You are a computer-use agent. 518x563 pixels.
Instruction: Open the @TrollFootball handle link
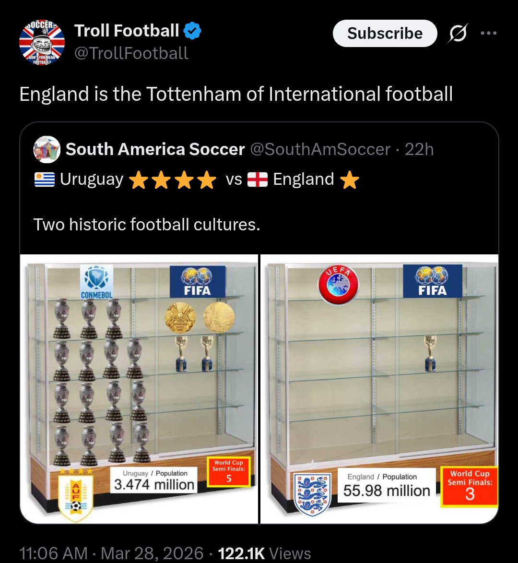pyautogui.click(x=131, y=53)
